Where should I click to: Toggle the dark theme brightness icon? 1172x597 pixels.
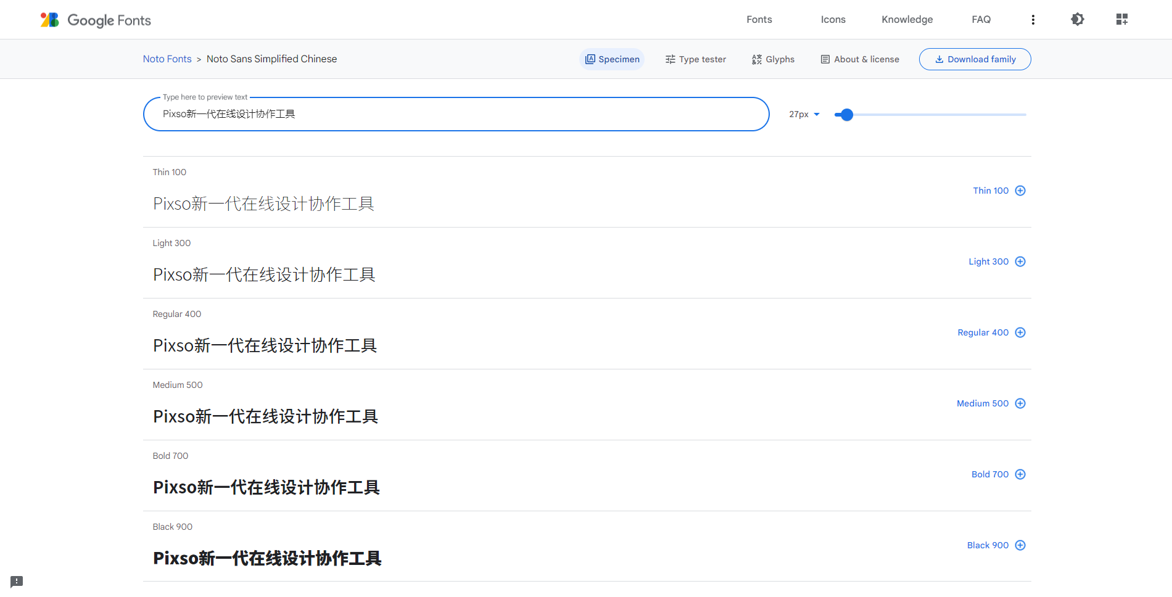1078,19
